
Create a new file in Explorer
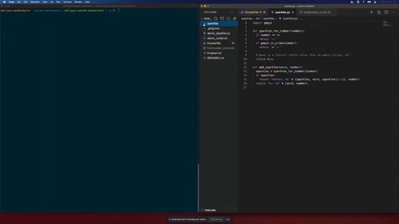[216, 19]
